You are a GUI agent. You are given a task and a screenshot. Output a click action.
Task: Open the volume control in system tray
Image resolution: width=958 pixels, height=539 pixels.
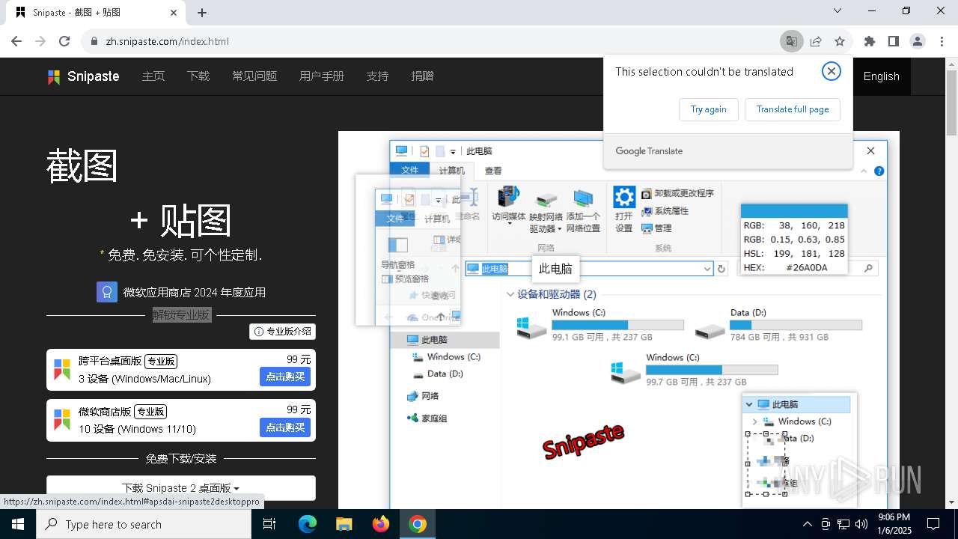click(861, 524)
